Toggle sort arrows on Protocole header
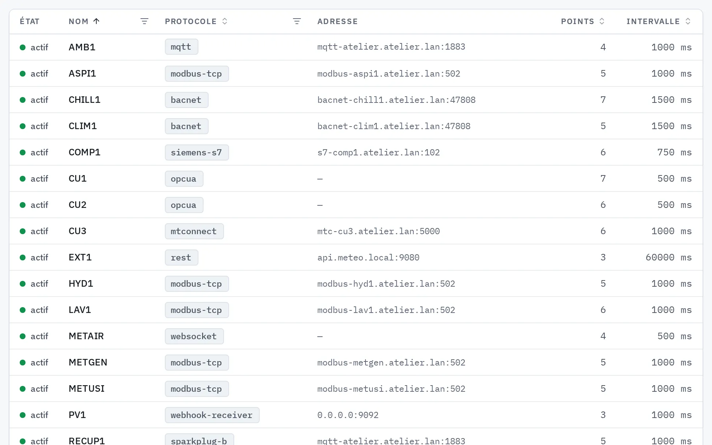Screen dimensions: 712x445 click(225, 21)
